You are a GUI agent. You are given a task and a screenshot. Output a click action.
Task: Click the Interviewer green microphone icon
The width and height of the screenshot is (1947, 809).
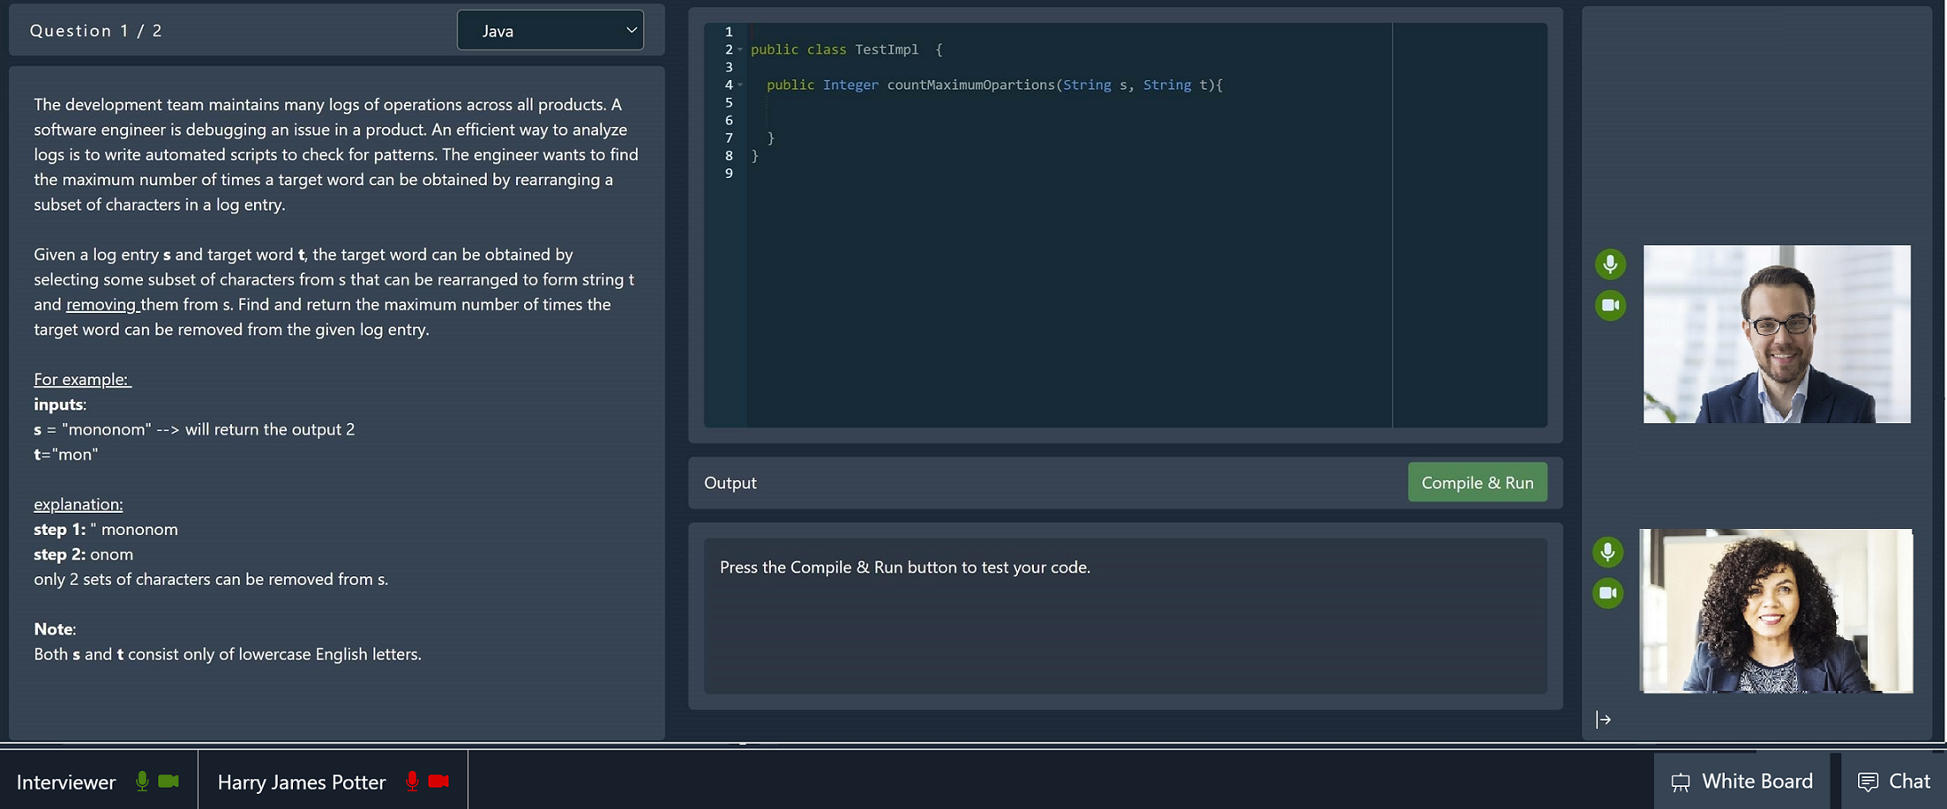142,782
